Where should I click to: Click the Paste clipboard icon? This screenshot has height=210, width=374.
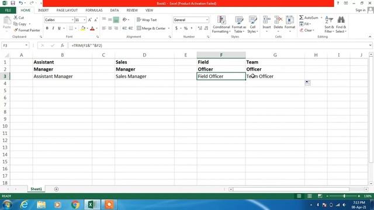pos(6,21)
